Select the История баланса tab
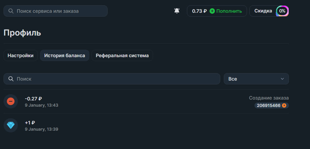The image size is (310, 149). pyautogui.click(x=64, y=55)
